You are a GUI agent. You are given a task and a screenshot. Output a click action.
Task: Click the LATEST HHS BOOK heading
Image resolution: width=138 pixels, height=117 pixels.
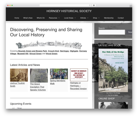point(110,45)
